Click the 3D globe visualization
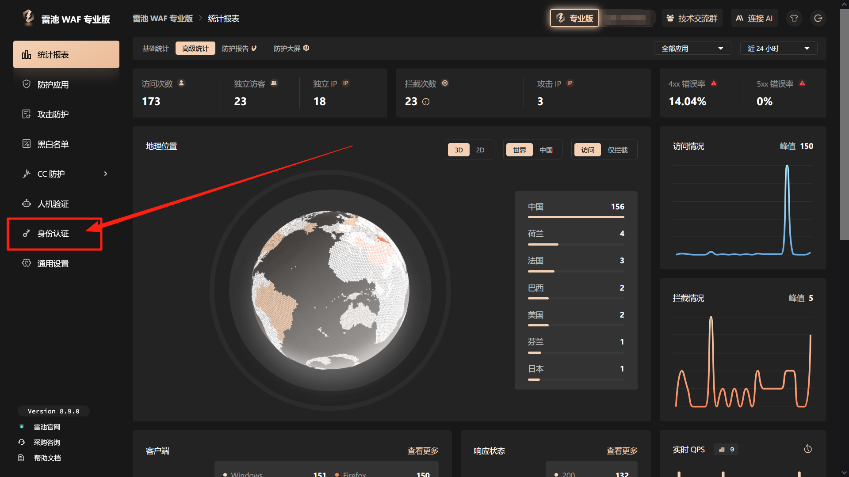The height and width of the screenshot is (477, 849). click(330, 290)
